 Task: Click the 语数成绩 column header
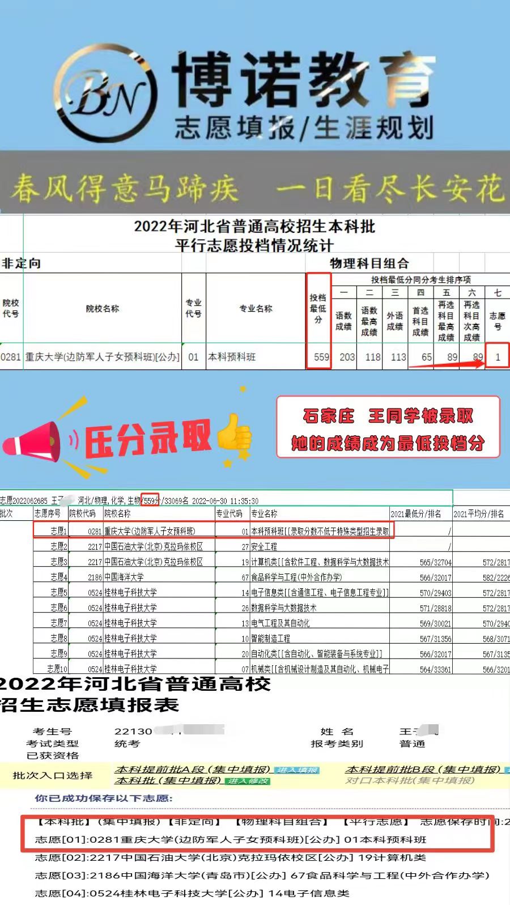click(343, 321)
